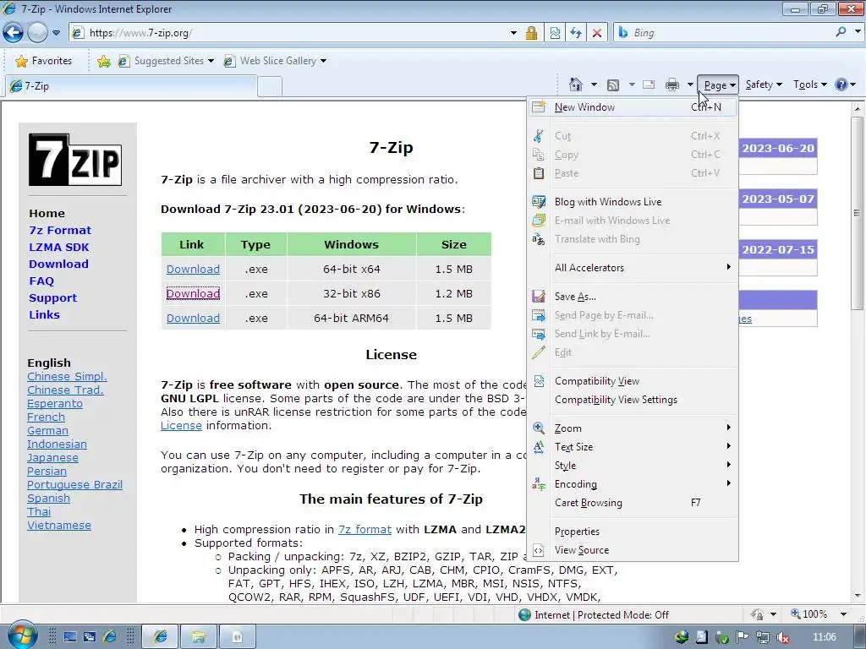Select Blog with Windows Live
Screen dimensions: 866x649
pos(633,201)
